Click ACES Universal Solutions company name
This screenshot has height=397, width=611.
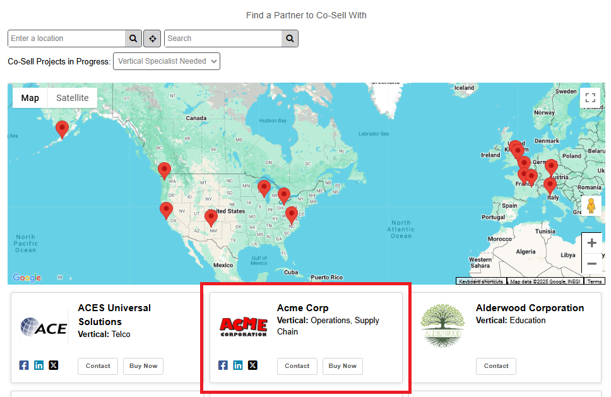pos(114,315)
